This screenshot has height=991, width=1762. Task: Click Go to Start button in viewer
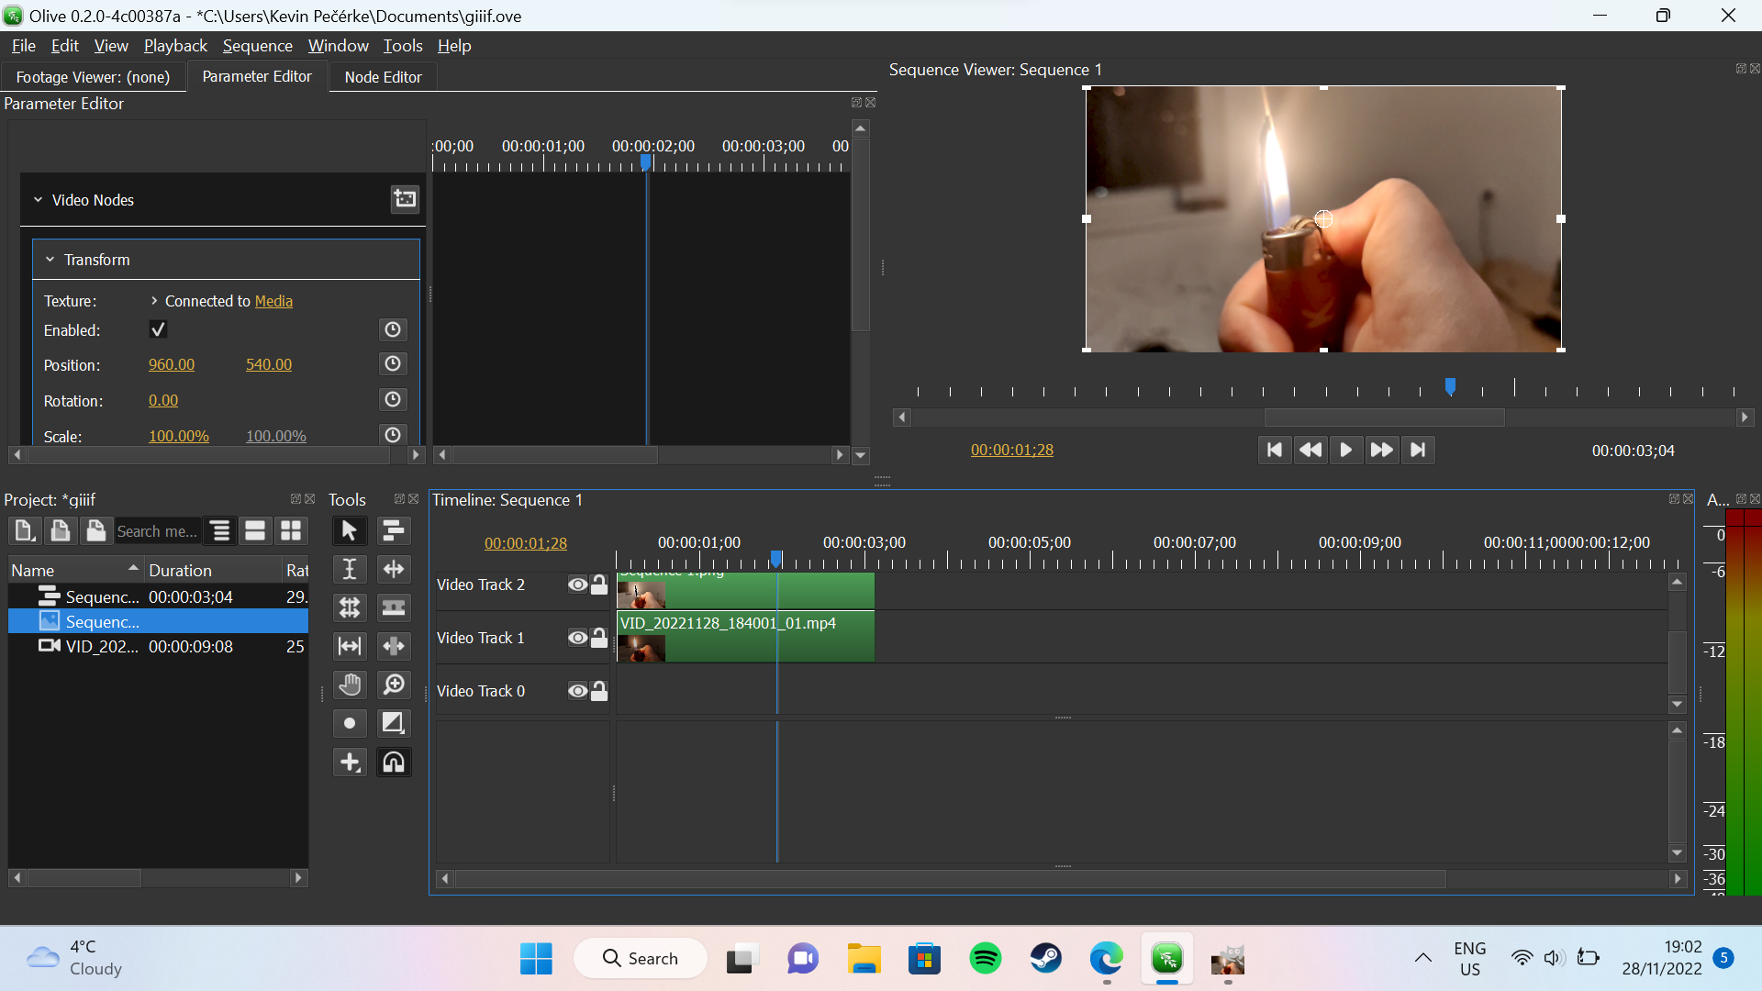click(x=1274, y=450)
